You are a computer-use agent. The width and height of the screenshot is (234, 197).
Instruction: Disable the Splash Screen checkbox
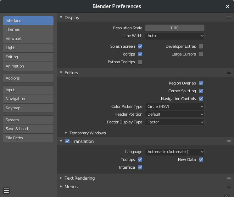pyautogui.click(x=140, y=46)
